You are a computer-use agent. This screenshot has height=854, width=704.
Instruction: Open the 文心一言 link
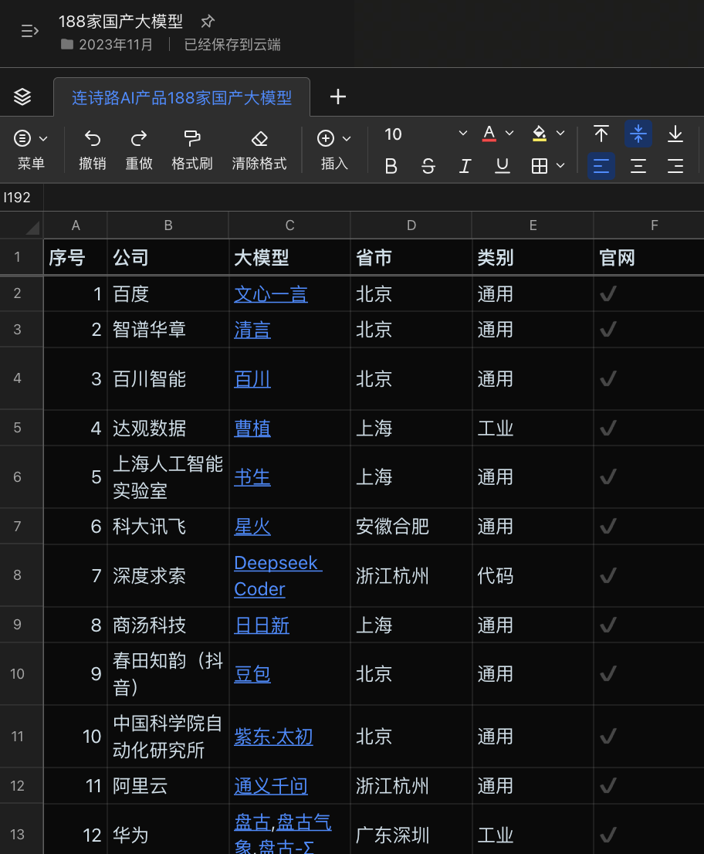click(271, 294)
